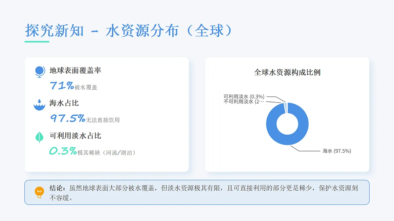
Task: Select the caption 极其稀缺（河流/湖泊）
Action: [x=107, y=153]
